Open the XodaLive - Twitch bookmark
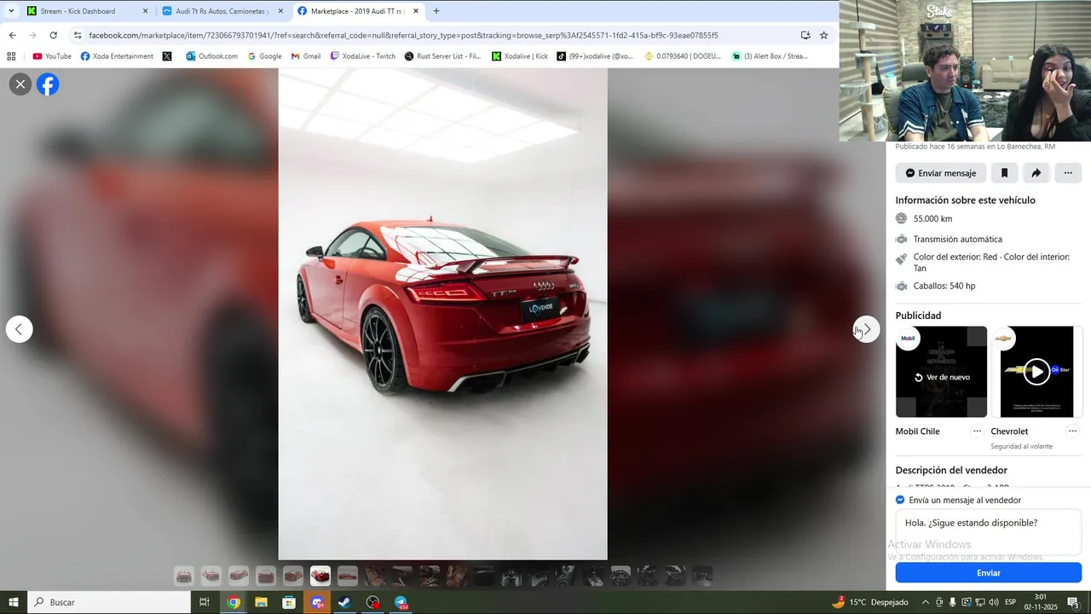This screenshot has width=1091, height=614. tap(363, 56)
